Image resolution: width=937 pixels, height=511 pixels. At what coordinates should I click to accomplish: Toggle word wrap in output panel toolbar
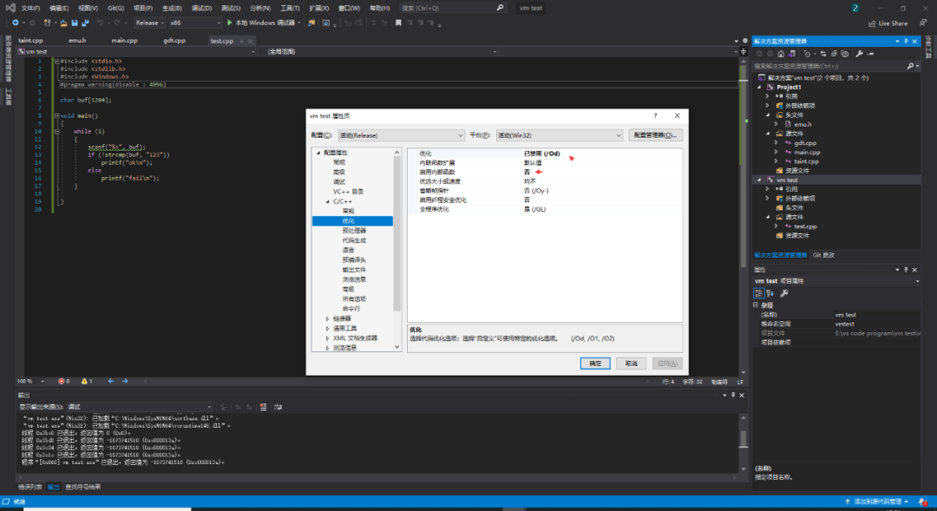pos(278,407)
